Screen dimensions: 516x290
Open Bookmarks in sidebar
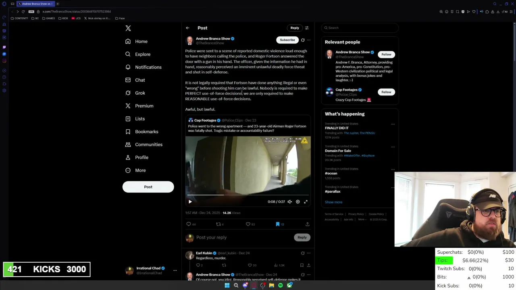pos(141,132)
